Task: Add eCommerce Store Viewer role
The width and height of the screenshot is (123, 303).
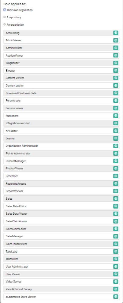Action: pos(116,297)
